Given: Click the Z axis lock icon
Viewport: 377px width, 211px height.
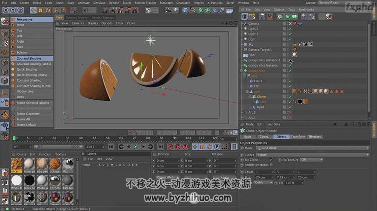Looking at the screenshot, I should 21,10.
